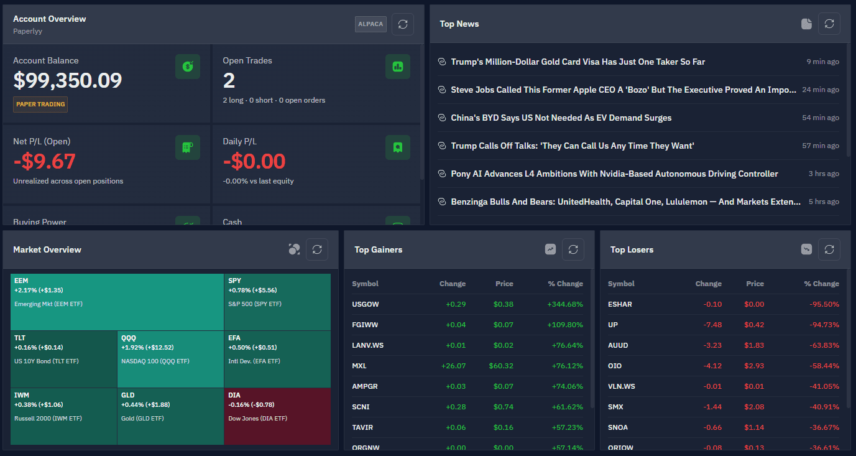Select the TLT US 10Y Bond tile
Screen dimensions: 856x456
click(x=64, y=360)
